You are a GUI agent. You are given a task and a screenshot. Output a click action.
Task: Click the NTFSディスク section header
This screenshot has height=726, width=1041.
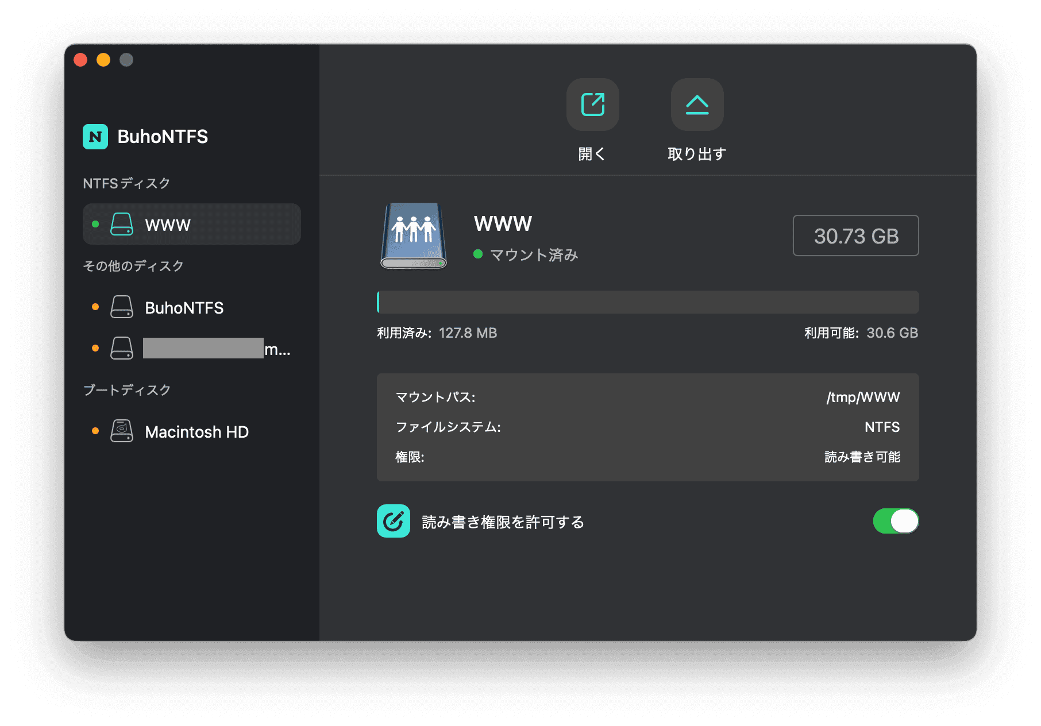pyautogui.click(x=126, y=183)
